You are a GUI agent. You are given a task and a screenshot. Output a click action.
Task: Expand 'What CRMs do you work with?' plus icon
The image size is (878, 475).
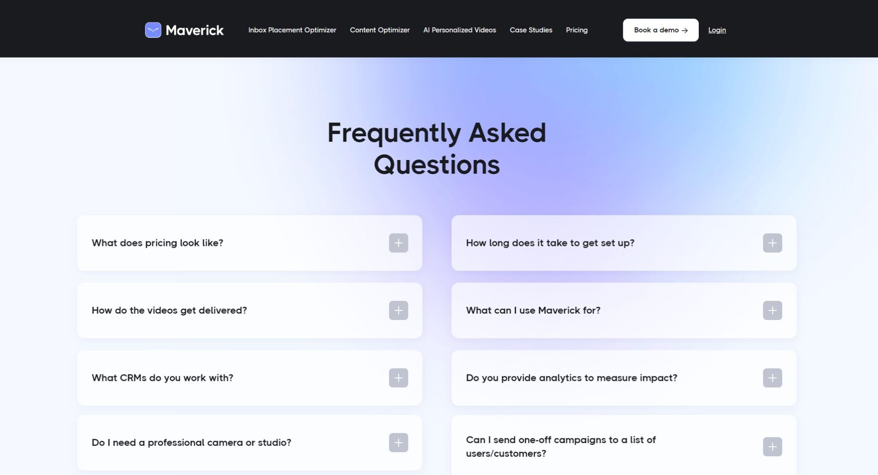(x=398, y=378)
